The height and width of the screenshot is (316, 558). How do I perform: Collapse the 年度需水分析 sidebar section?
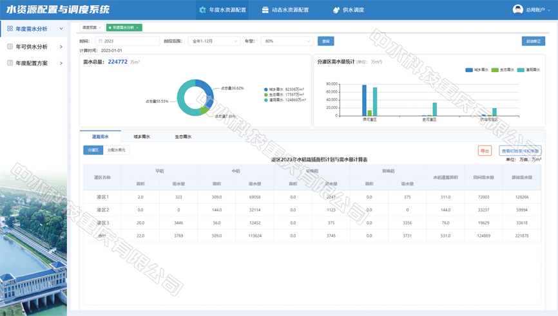pos(61,29)
